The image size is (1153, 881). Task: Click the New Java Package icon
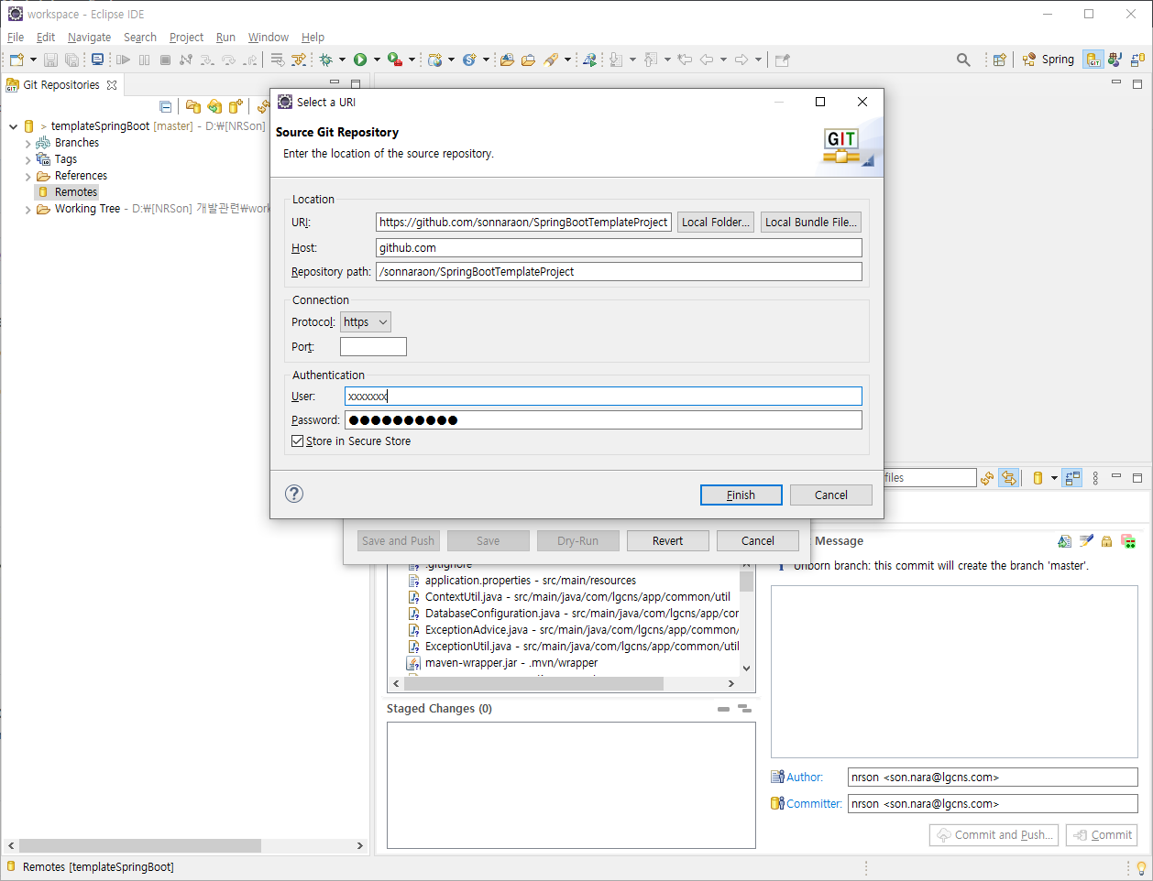435,60
